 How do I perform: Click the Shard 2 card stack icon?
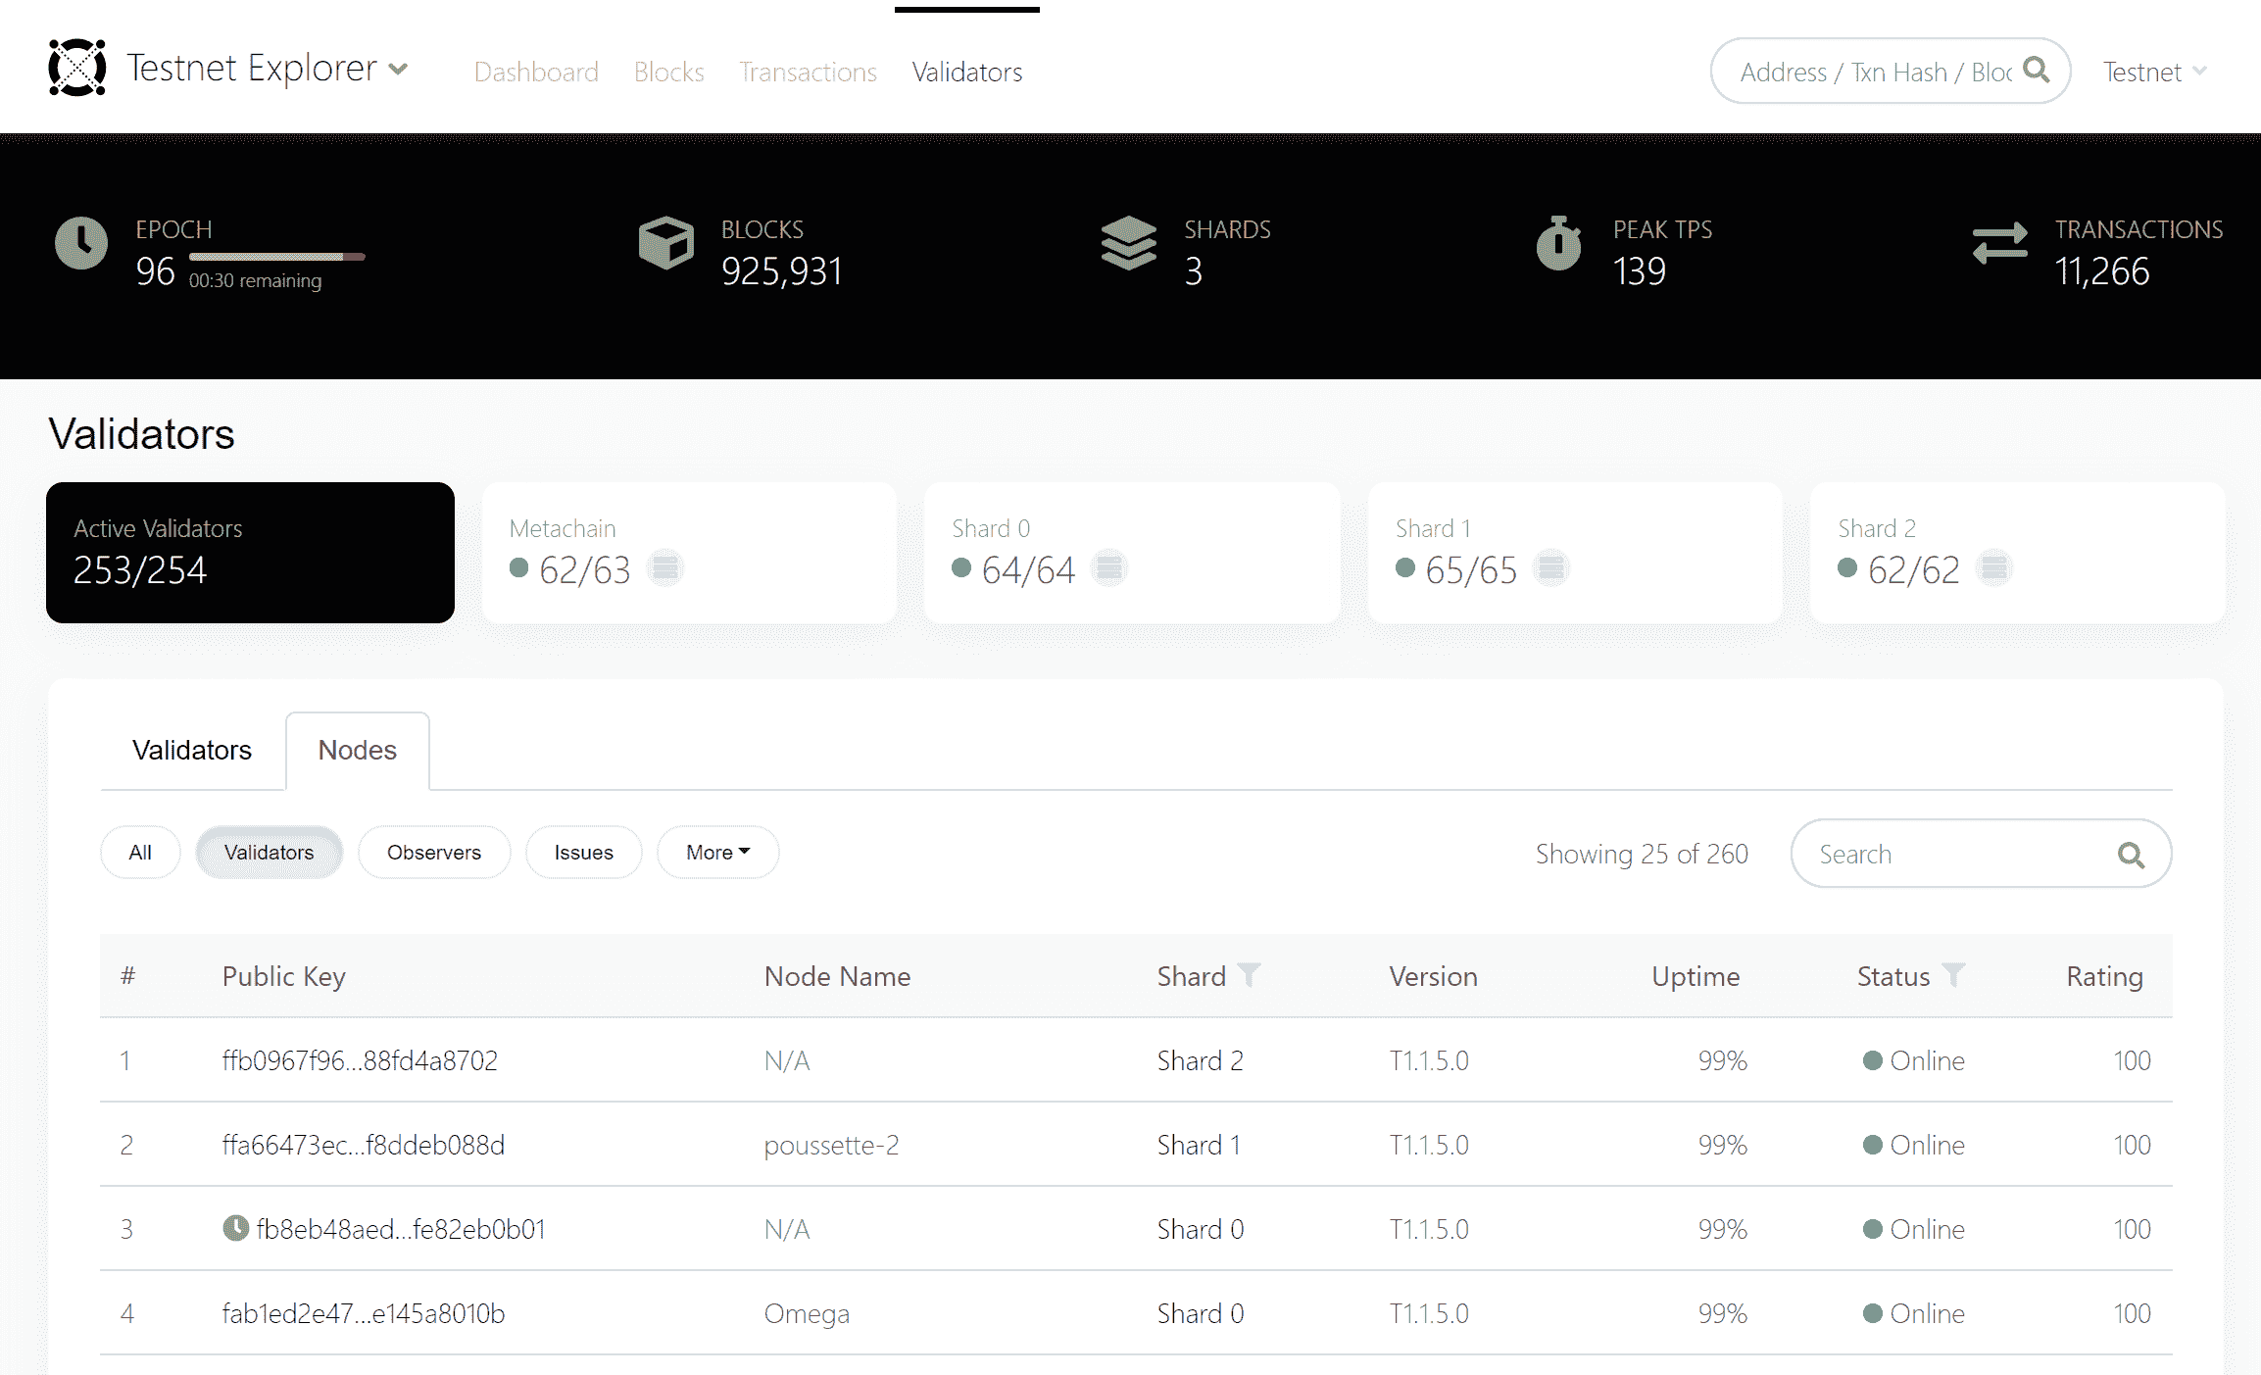[x=1993, y=568]
